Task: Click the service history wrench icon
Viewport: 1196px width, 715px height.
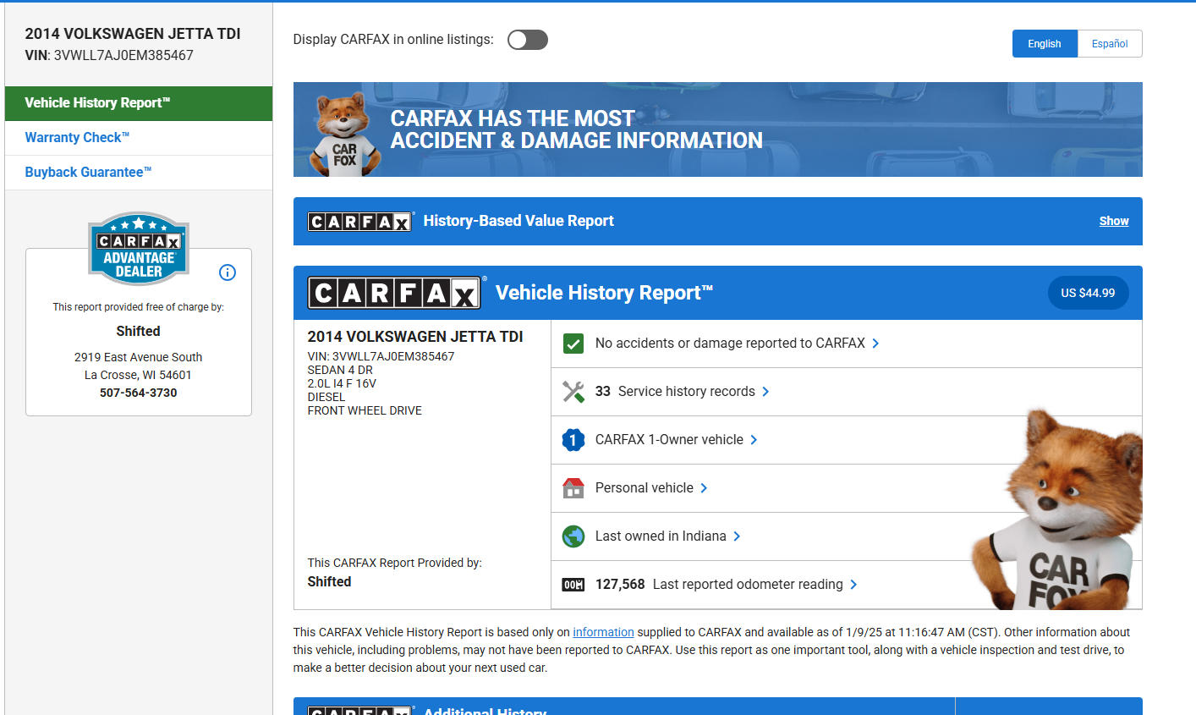Action: click(x=573, y=392)
